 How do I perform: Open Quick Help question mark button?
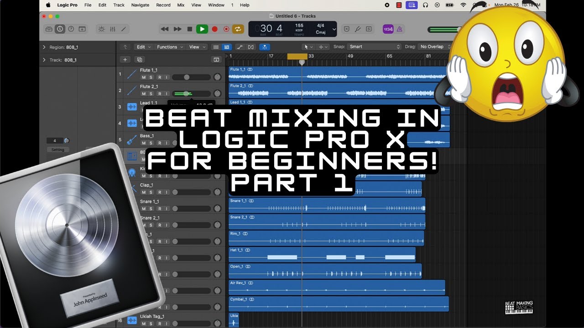[71, 29]
